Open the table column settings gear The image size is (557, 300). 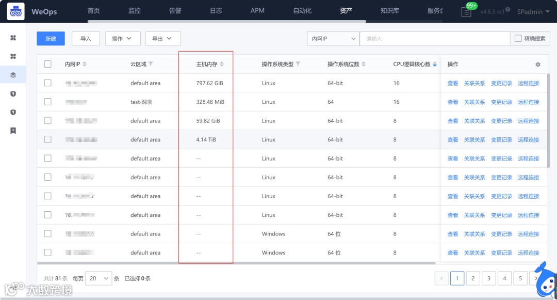(x=538, y=65)
